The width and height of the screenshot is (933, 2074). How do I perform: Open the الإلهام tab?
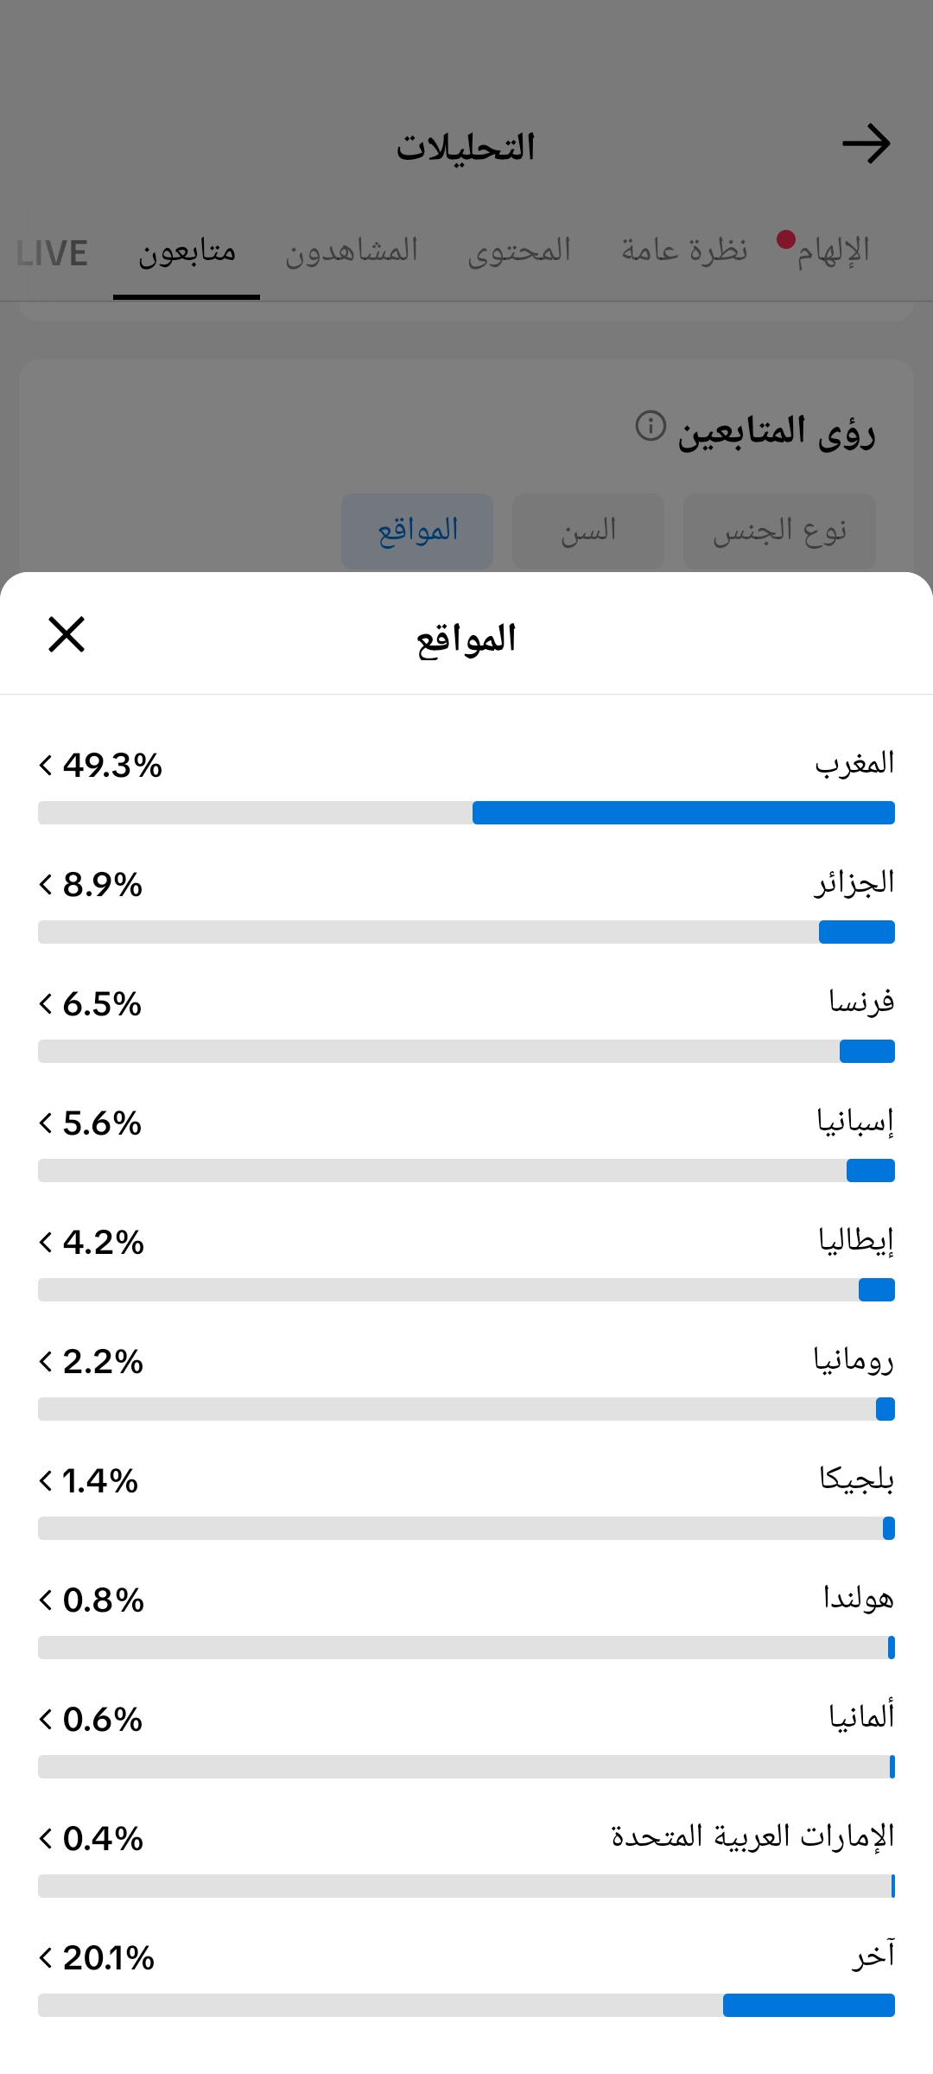pos(833,251)
